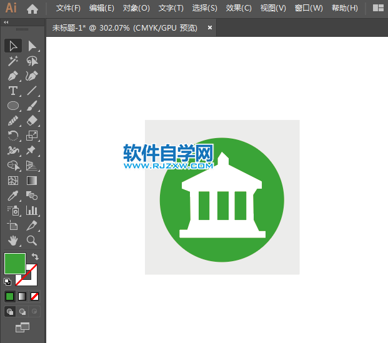This screenshot has height=343, width=388.
Task: Open the change screen mode button
Action: (x=22, y=327)
